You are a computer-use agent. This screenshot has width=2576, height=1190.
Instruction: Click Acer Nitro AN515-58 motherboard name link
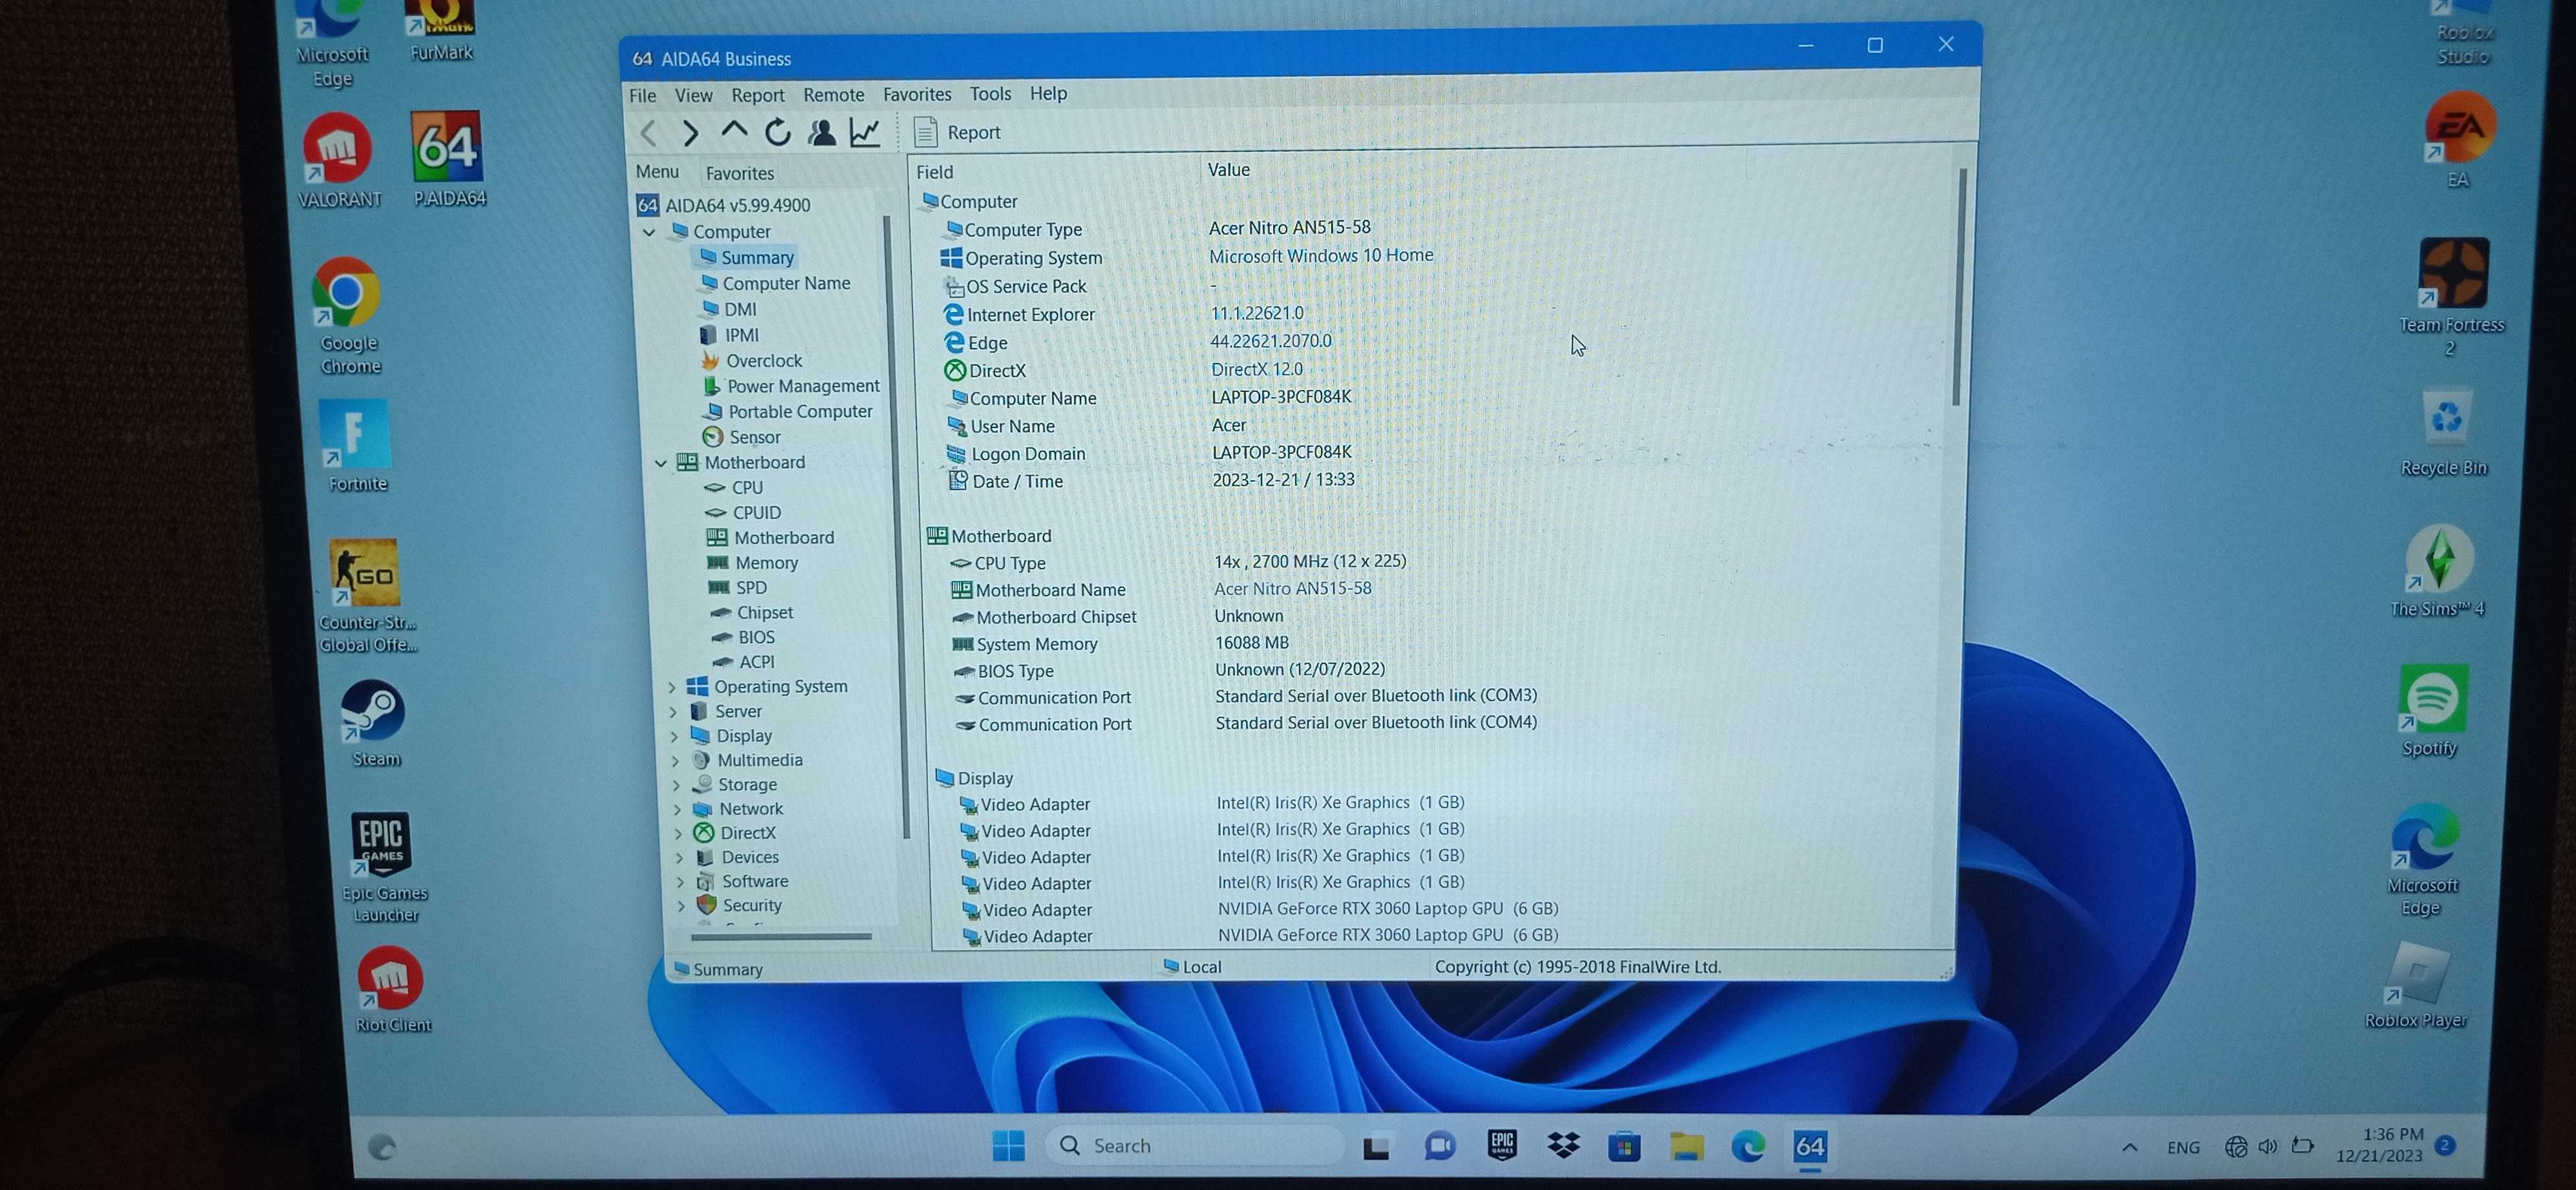[1292, 588]
